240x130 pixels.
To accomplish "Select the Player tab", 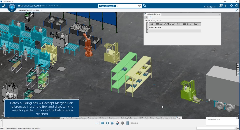I will tap(179, 118).
